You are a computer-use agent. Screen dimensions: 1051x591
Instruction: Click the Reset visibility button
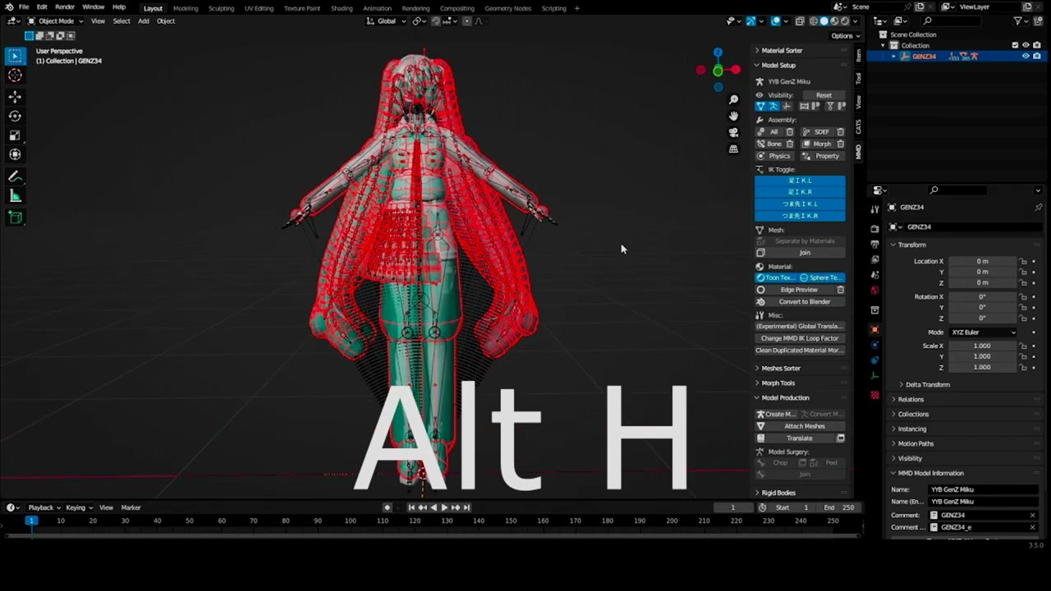click(x=824, y=95)
